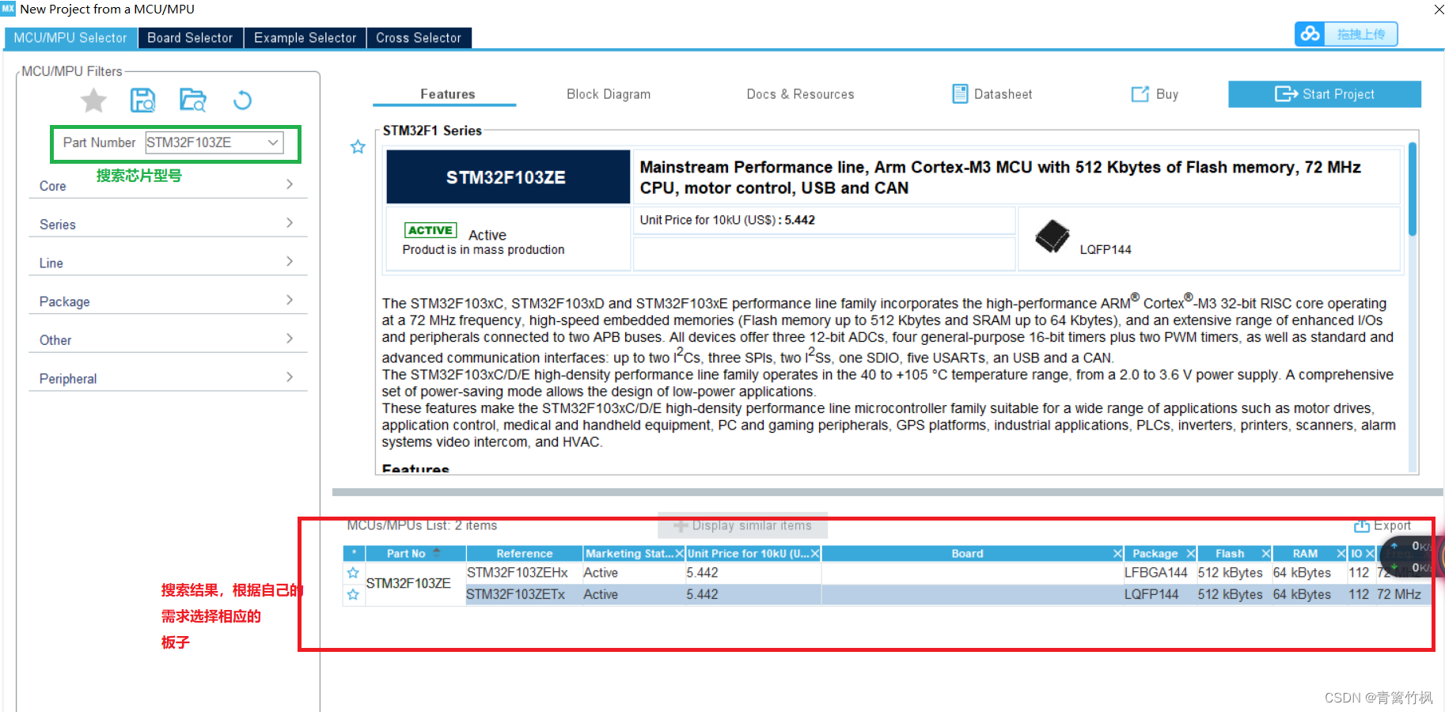The image size is (1445, 712).
Task: Open the Features tab
Action: point(447,94)
